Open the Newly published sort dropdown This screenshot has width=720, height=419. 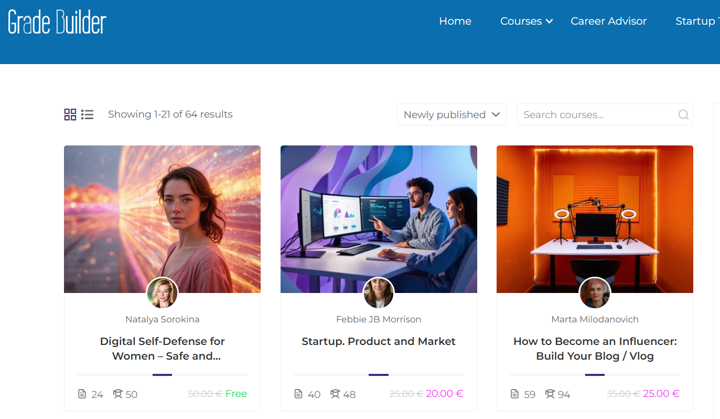coord(452,114)
